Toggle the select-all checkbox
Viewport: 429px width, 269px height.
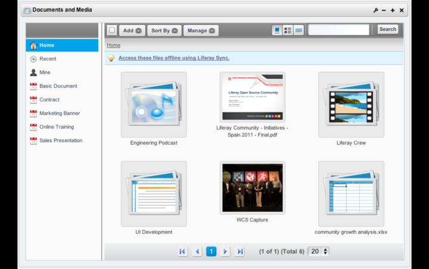tap(112, 30)
